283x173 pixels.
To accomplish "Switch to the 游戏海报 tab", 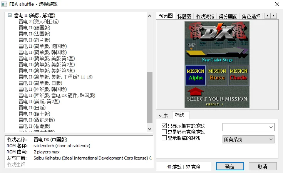I will pyautogui.click(x=205, y=17).
